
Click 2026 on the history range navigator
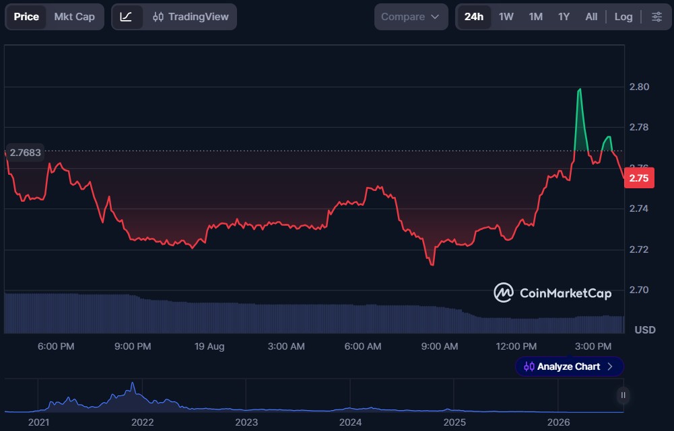coord(558,422)
